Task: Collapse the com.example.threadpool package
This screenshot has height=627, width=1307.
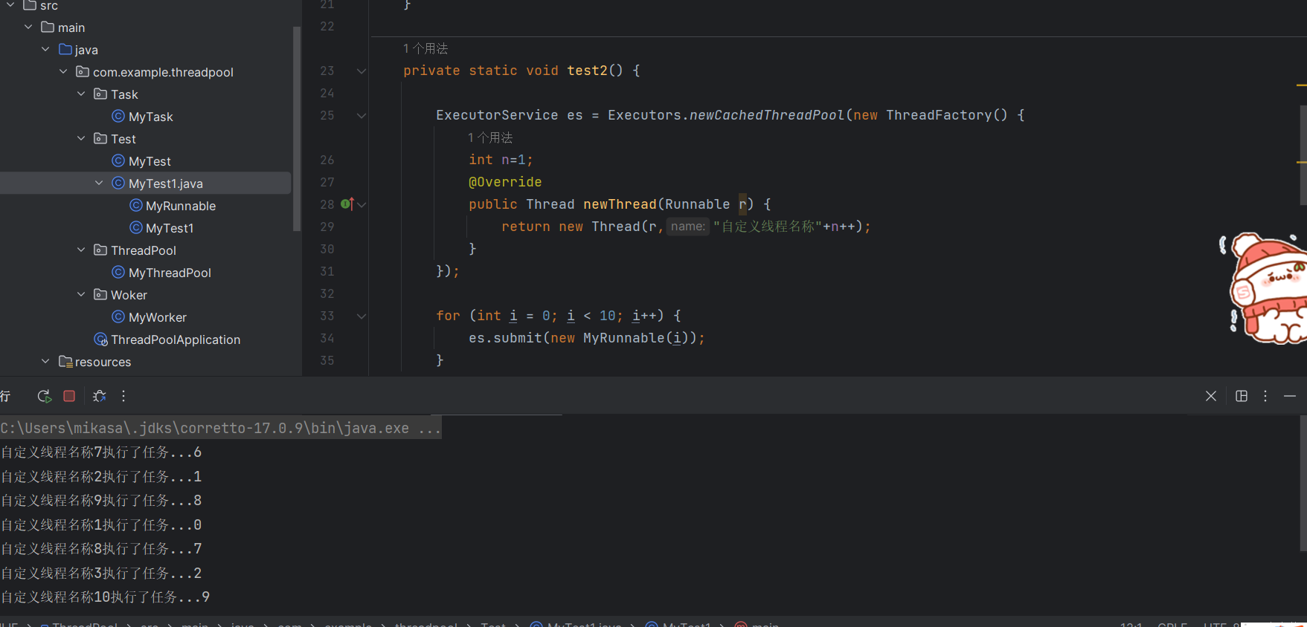Action: click(x=63, y=72)
